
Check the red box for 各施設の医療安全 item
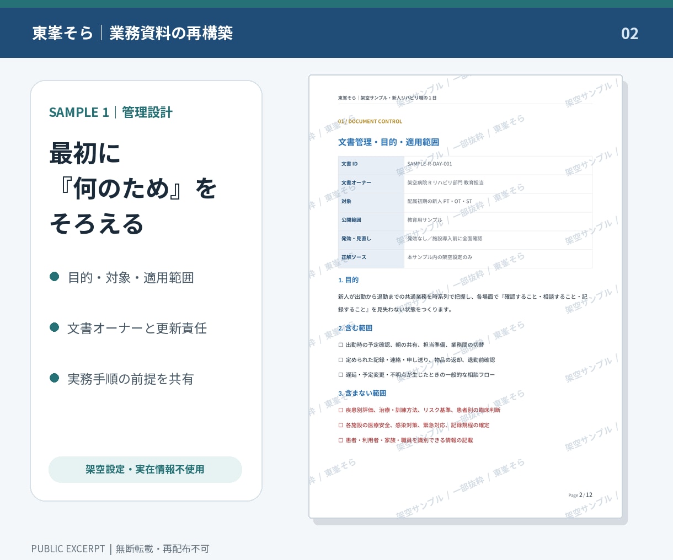click(x=341, y=426)
